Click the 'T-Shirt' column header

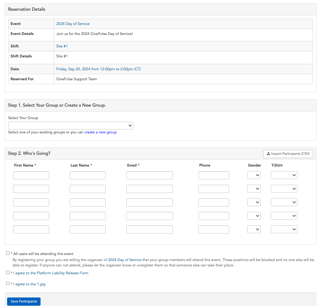(x=277, y=165)
